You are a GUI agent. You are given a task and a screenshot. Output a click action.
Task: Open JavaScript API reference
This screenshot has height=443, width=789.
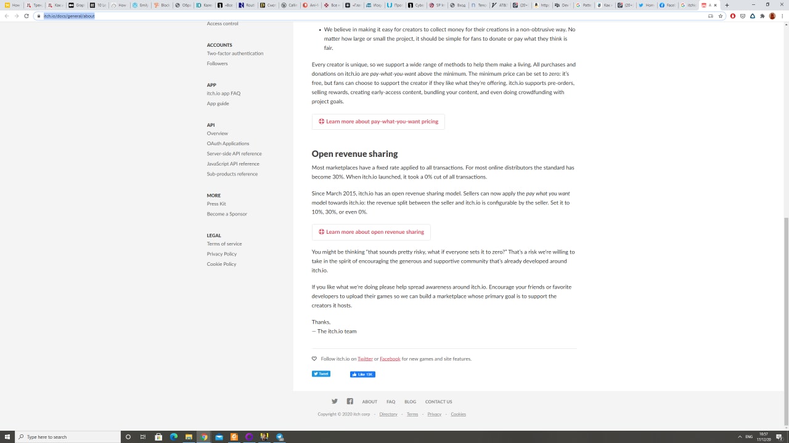click(233, 164)
